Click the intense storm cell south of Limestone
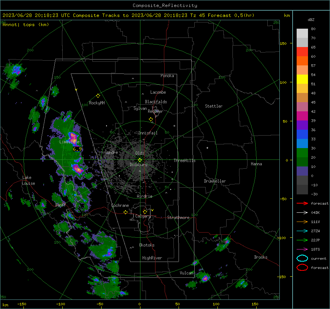Viewport: 330px width, 309px height. (x=78, y=169)
